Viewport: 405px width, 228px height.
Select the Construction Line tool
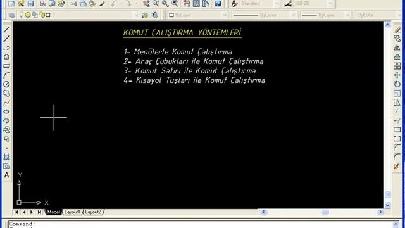coord(7,39)
